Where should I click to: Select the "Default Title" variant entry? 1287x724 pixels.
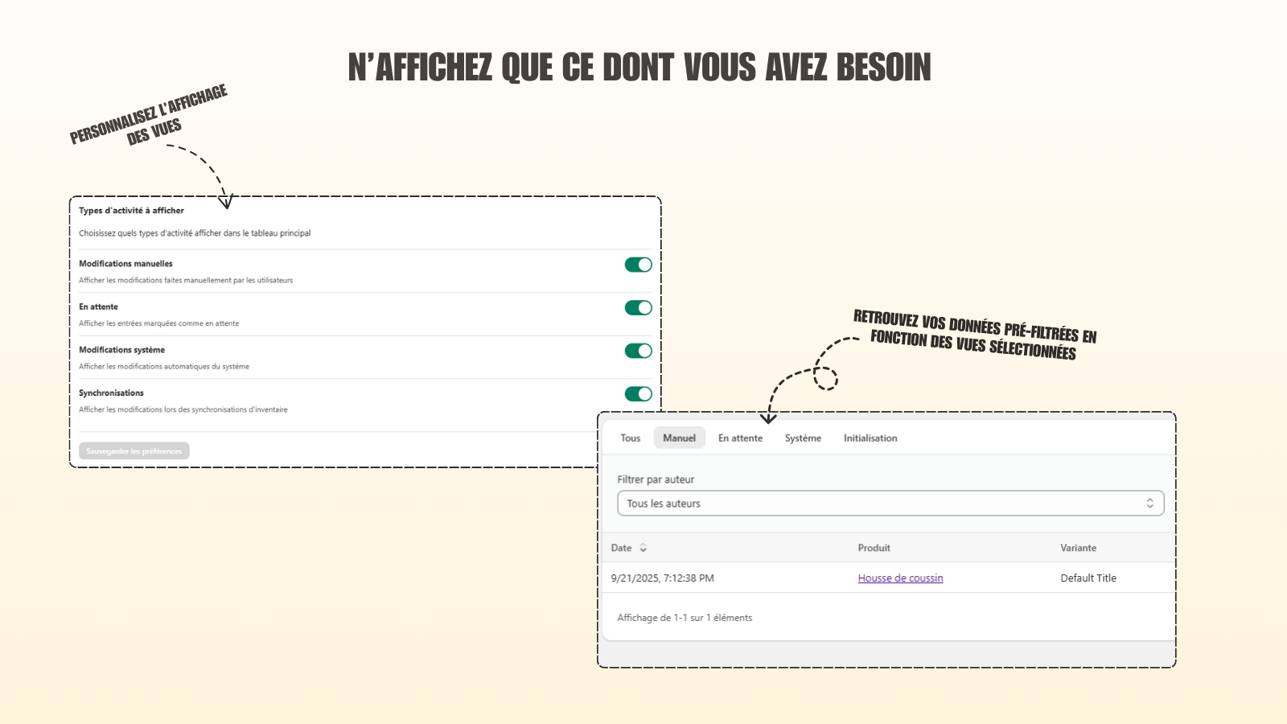[1088, 578]
